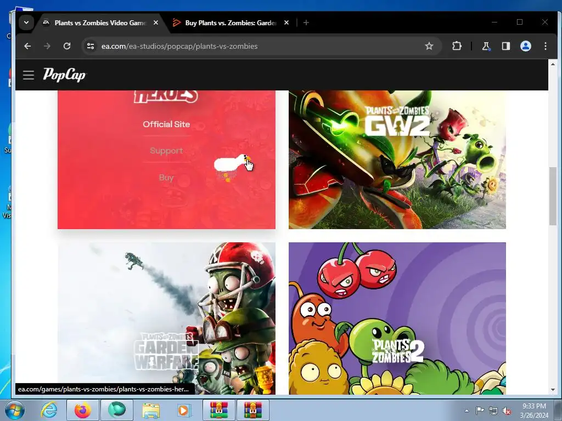Close the Buy Plants vs. Zombies tab
The width and height of the screenshot is (562, 421).
click(x=286, y=22)
